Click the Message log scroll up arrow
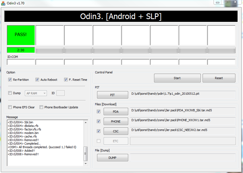The width and height of the screenshot is (243, 173). [x=86, y=123]
